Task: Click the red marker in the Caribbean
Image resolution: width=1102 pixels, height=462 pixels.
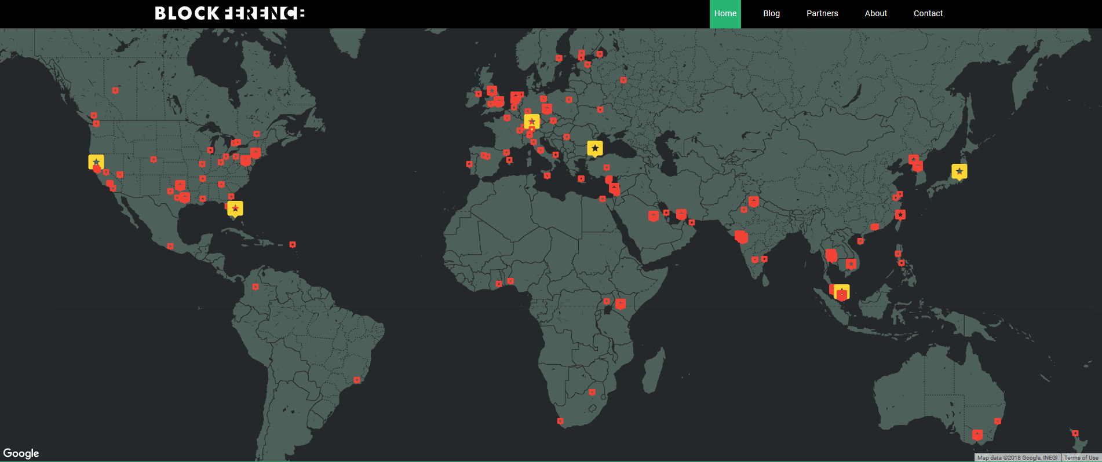Action: (293, 244)
